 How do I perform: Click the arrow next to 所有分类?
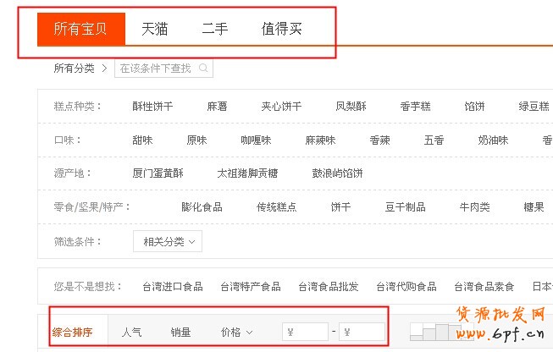coord(104,69)
